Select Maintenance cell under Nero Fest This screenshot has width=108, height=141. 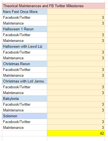click(x=25, y=23)
